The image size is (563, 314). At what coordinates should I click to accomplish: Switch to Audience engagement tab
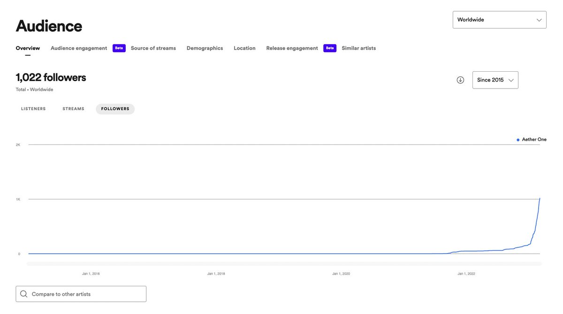[x=79, y=48]
